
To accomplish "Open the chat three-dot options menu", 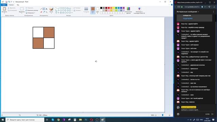I will click(213, 12).
